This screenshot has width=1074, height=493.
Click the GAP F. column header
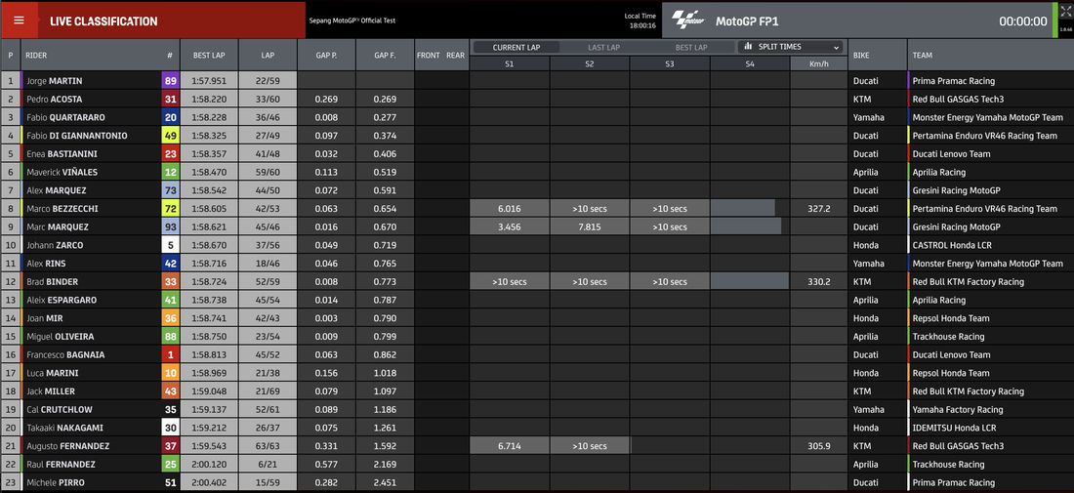click(x=385, y=55)
